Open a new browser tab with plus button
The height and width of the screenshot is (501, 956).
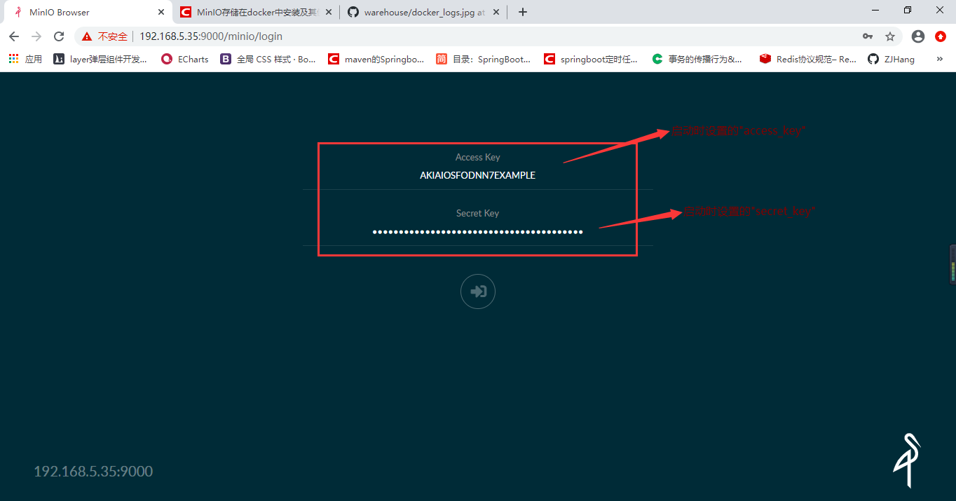coord(522,12)
